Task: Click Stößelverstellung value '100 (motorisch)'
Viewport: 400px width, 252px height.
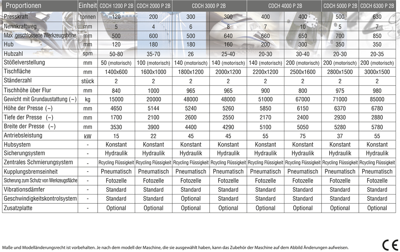Action: point(153,63)
